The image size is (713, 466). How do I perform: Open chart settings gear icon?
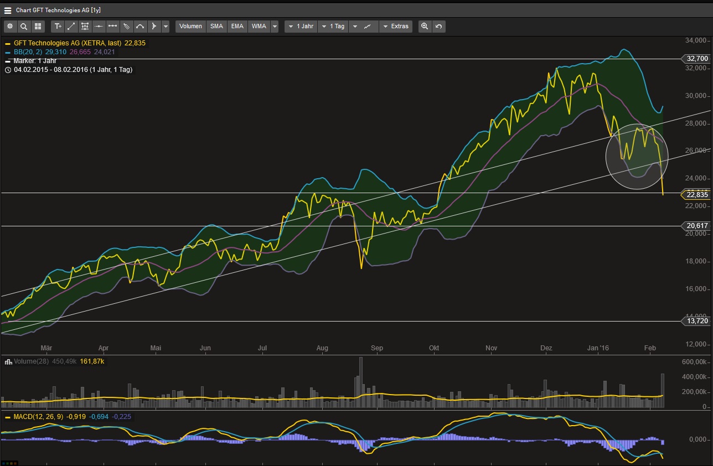coord(10,26)
